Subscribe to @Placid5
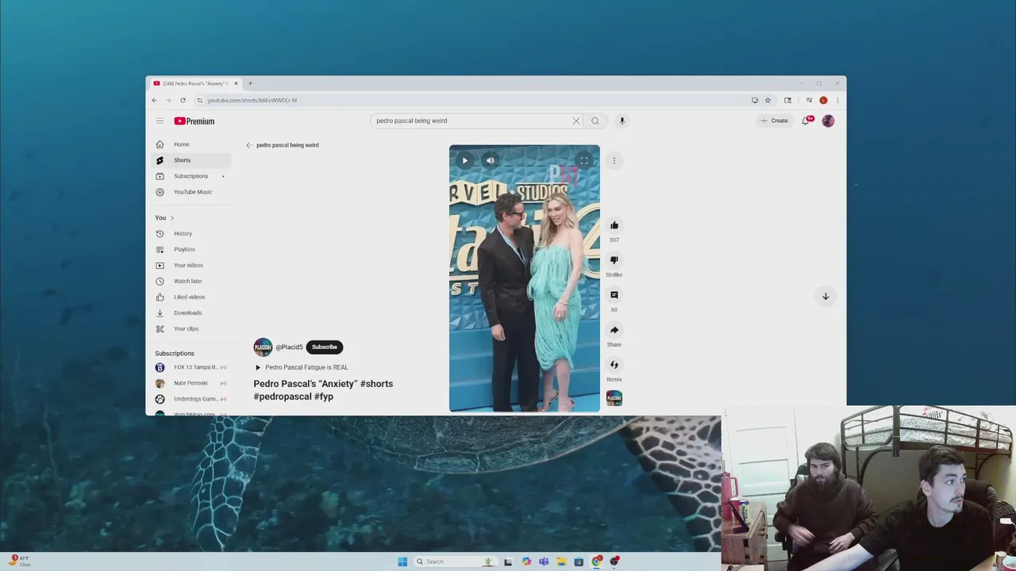 [325, 347]
